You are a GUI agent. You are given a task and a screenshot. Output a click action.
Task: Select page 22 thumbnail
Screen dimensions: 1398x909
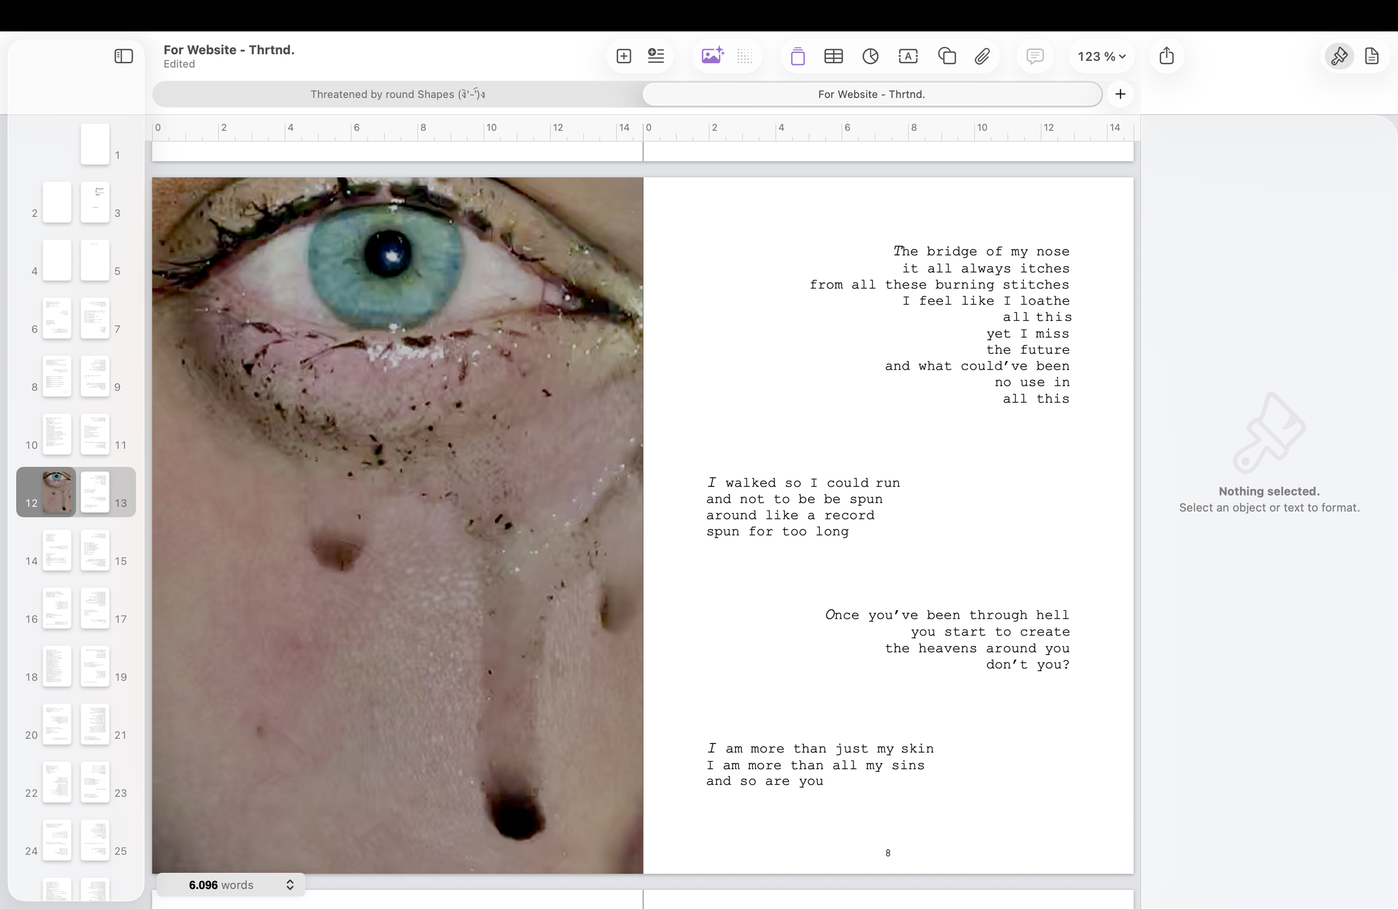tap(57, 782)
